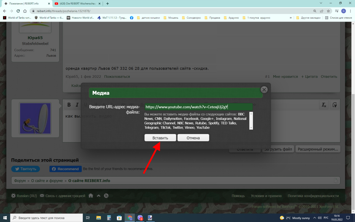Click the Отмена button
355x222 pixels.
[193, 138]
